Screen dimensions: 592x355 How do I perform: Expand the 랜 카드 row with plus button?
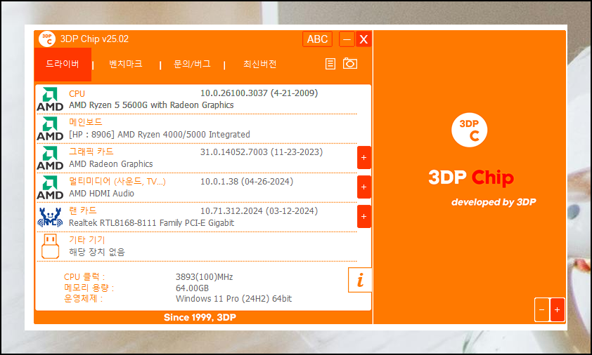click(364, 216)
